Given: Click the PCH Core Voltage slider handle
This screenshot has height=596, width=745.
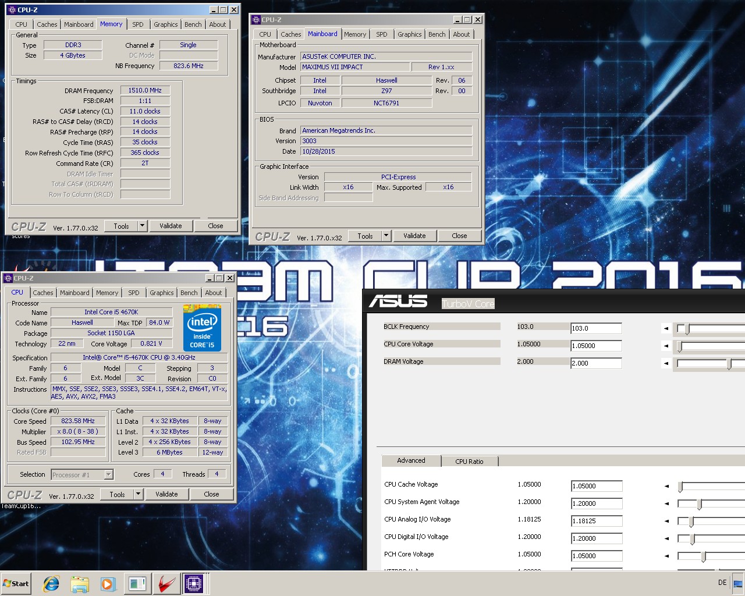Looking at the screenshot, I should (704, 556).
